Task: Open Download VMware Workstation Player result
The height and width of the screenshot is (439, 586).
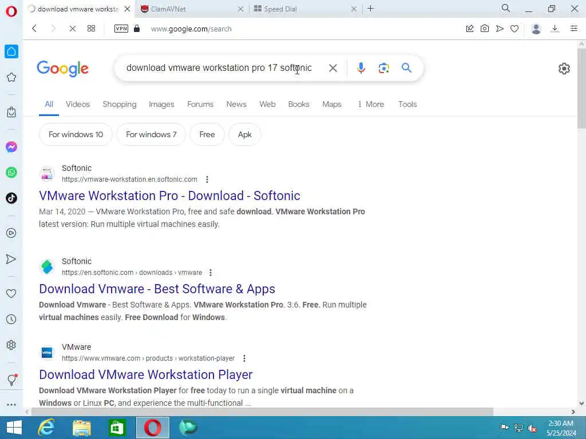Action: tap(146, 374)
